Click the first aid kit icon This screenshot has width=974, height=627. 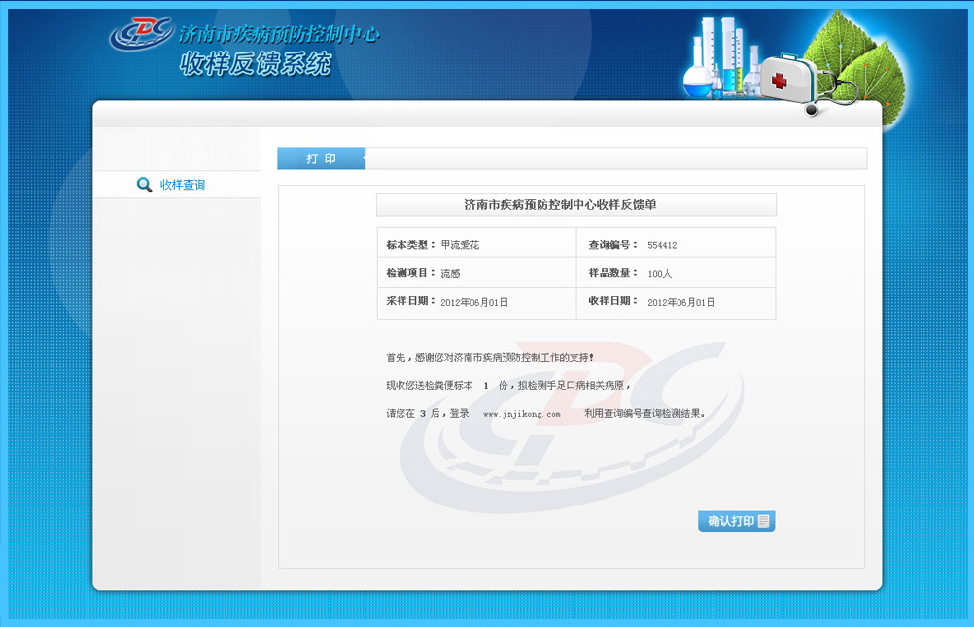[x=787, y=76]
